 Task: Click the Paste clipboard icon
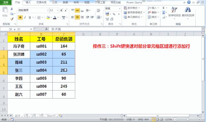5,10
